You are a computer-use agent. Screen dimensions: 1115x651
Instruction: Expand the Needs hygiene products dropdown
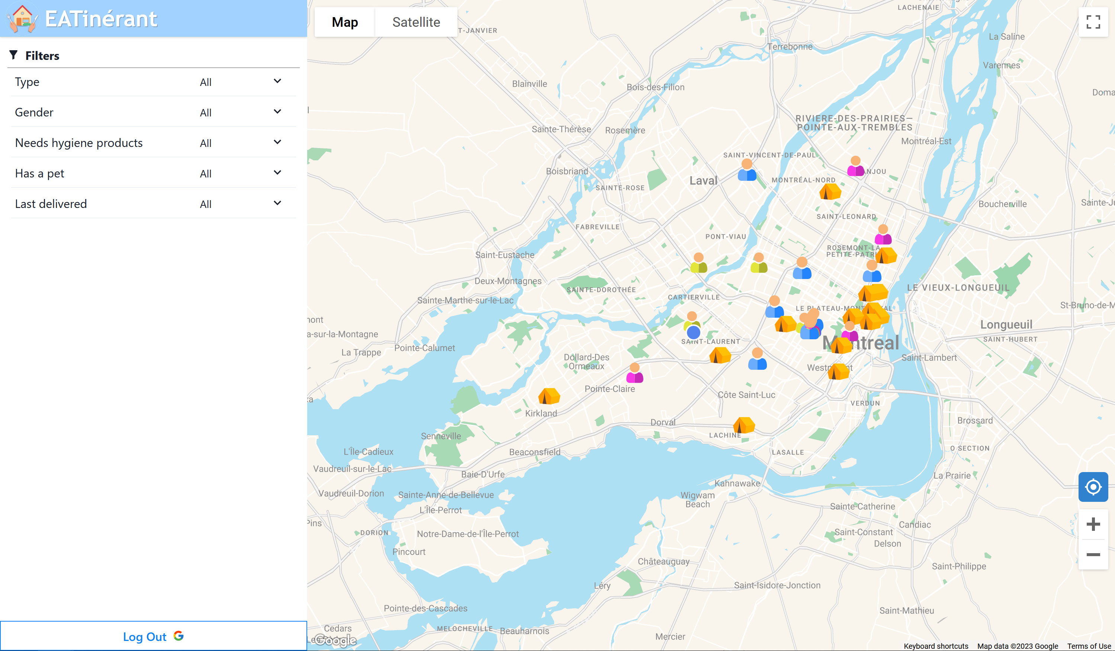click(x=241, y=143)
